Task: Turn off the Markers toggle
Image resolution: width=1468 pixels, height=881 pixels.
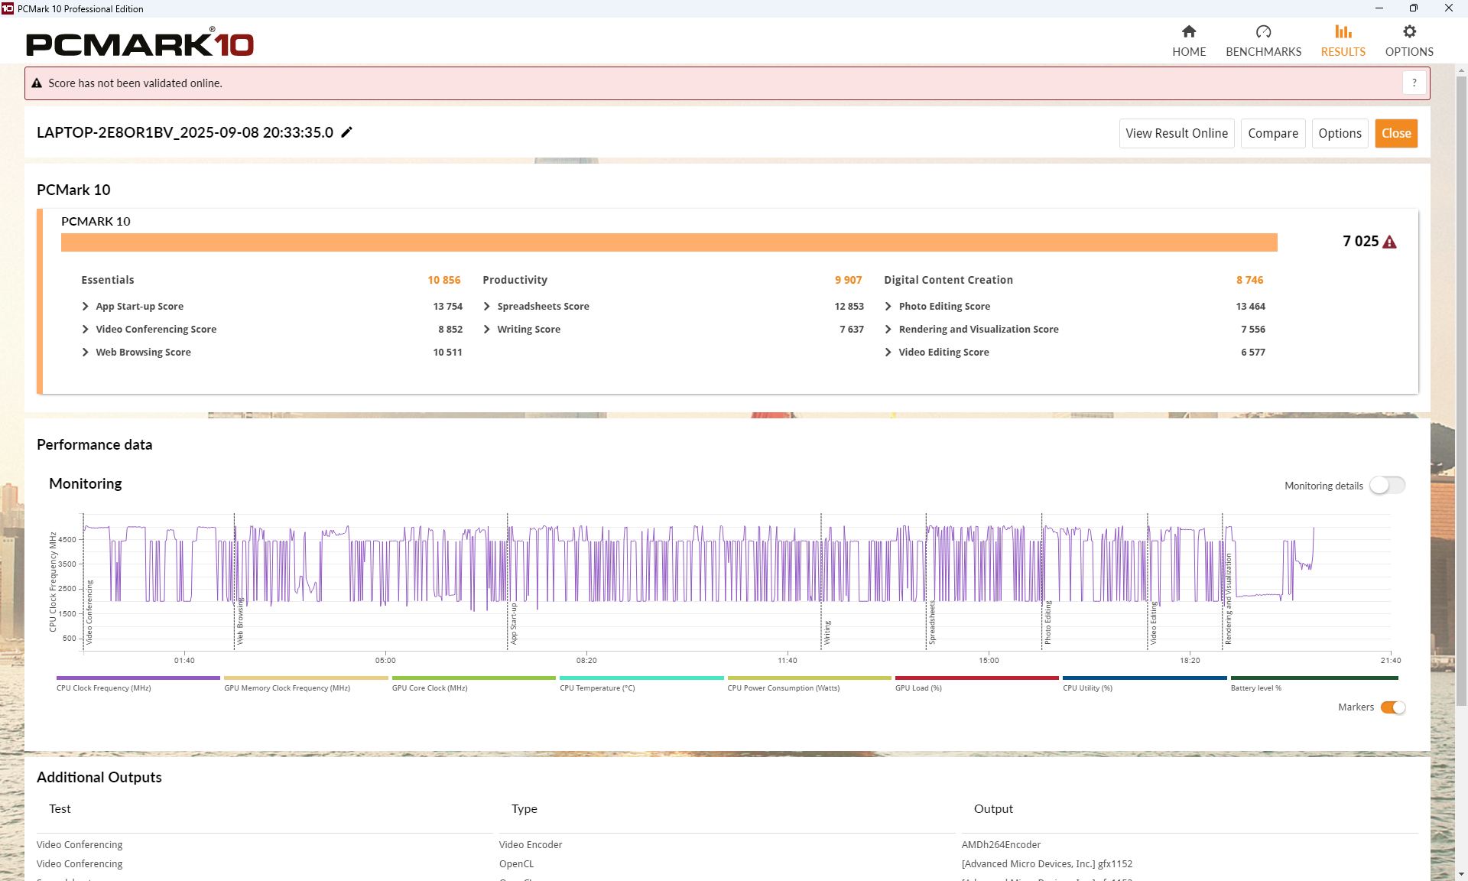Action: pyautogui.click(x=1392, y=707)
